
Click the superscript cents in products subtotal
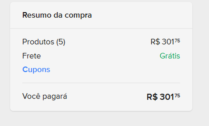177,41
